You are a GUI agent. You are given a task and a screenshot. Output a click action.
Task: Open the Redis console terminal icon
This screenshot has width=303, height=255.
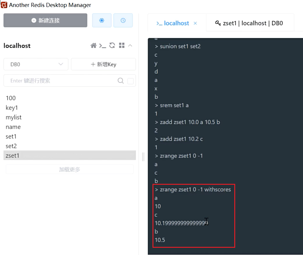point(103,46)
